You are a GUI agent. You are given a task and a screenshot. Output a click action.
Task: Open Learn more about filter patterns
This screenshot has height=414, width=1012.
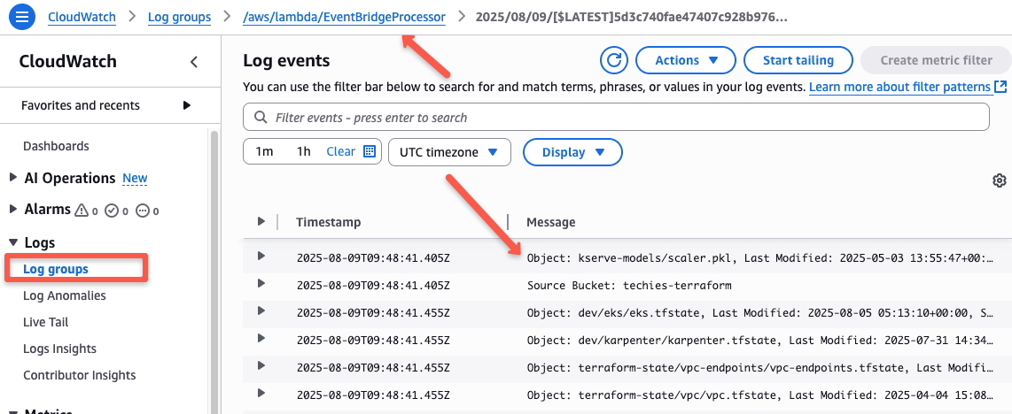pos(899,87)
